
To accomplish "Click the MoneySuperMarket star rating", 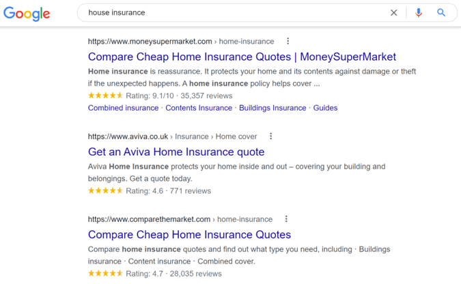I will pyautogui.click(x=105, y=96).
